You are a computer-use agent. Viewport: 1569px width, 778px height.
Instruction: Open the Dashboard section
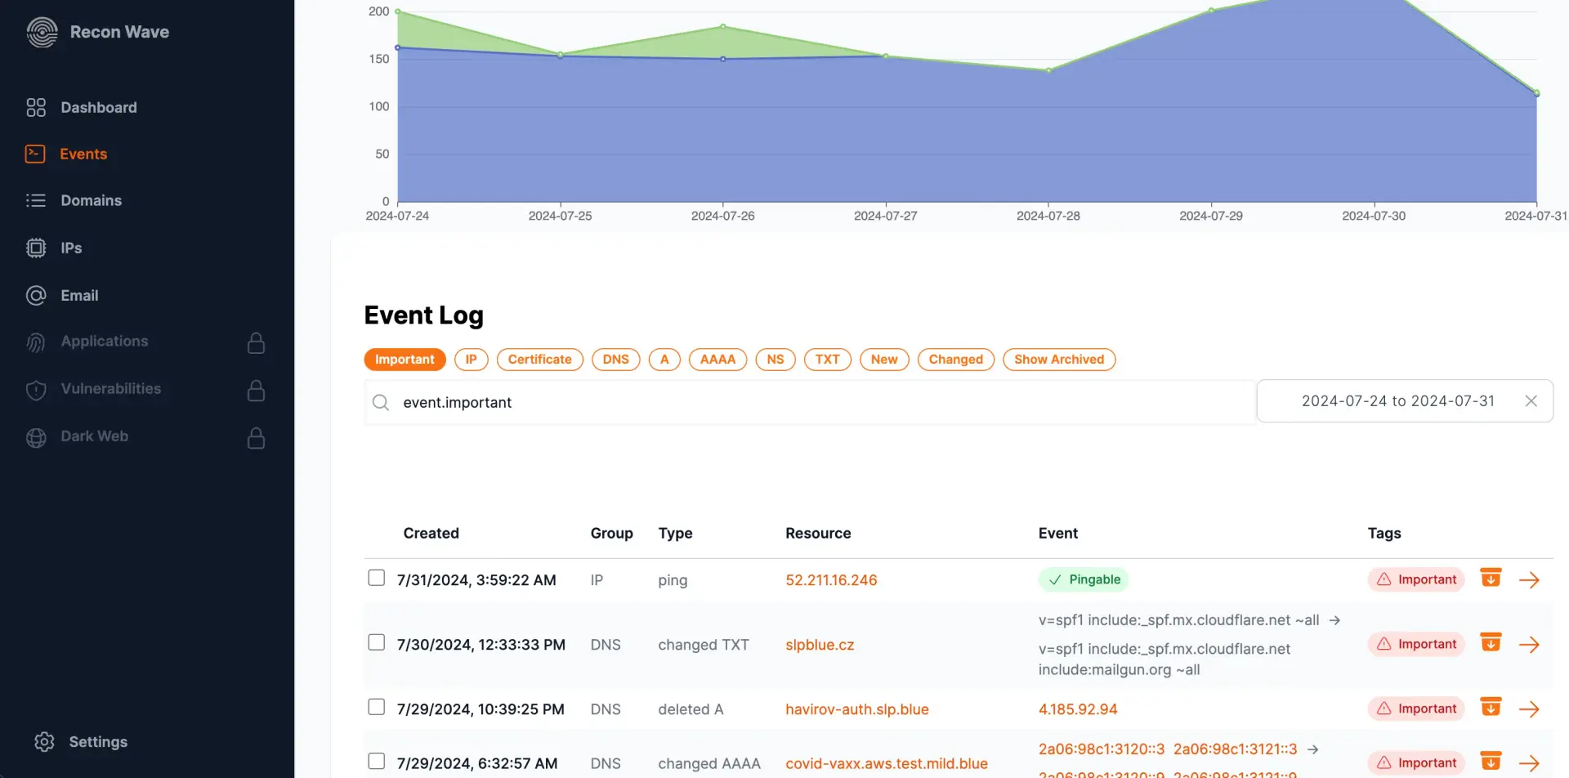pos(98,107)
